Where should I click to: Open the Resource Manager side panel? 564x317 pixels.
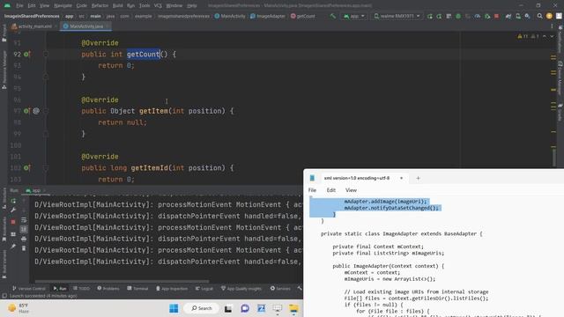click(4, 70)
